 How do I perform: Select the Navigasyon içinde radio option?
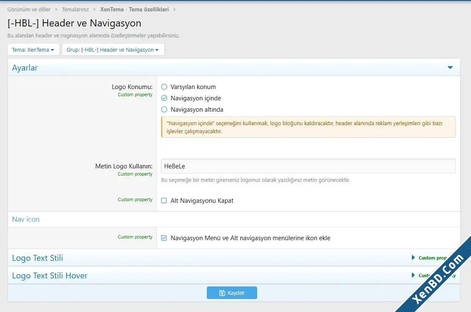tap(164, 98)
